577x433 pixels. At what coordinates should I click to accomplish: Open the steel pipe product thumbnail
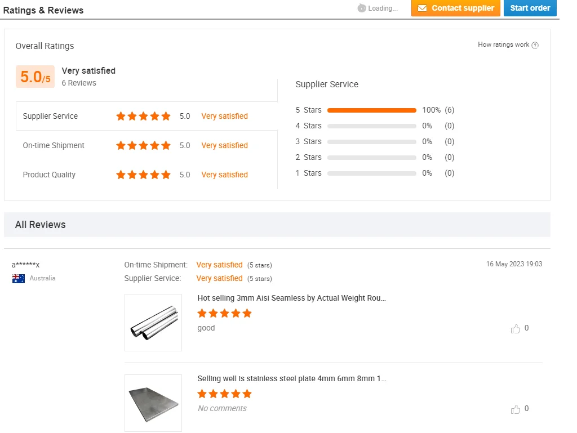click(153, 323)
